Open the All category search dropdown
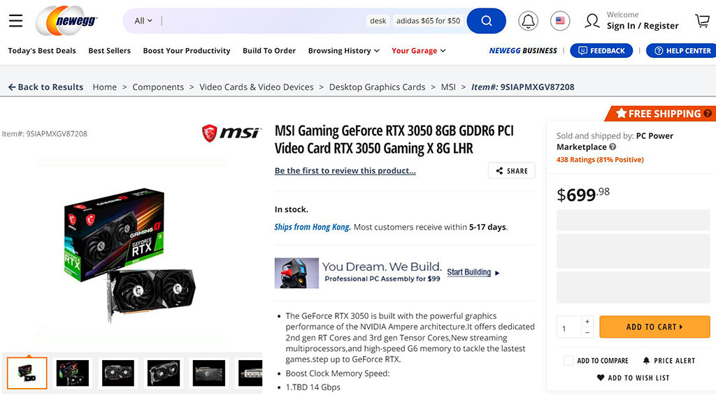 click(x=143, y=20)
